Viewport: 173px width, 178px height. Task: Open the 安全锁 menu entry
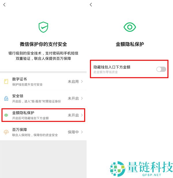click(x=43, y=98)
